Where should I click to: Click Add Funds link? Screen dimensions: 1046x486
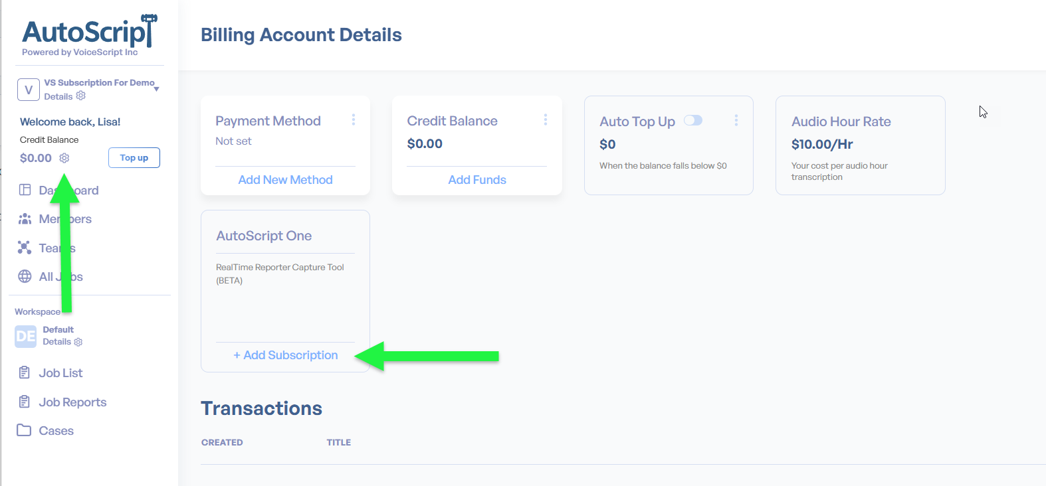click(477, 180)
